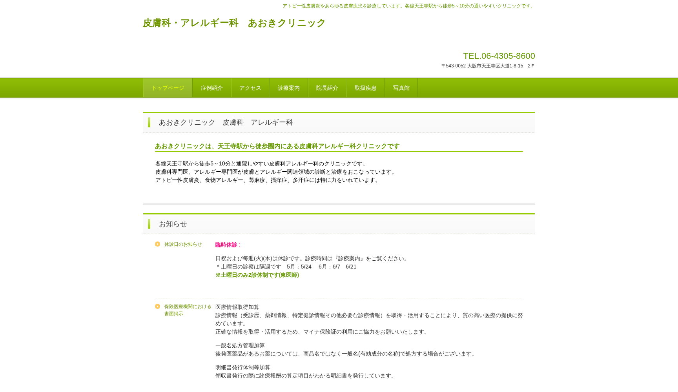Click the 明細書発行体制等加算 heading text

point(243,367)
